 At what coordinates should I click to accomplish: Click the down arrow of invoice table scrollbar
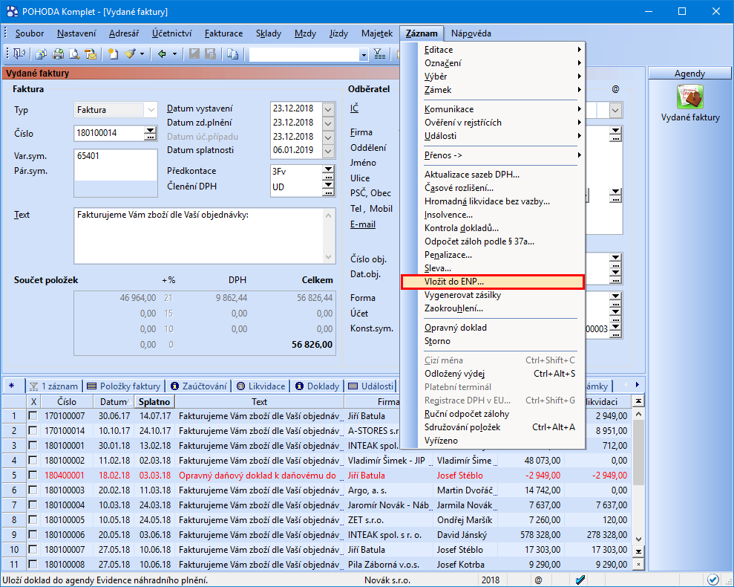tap(638, 539)
